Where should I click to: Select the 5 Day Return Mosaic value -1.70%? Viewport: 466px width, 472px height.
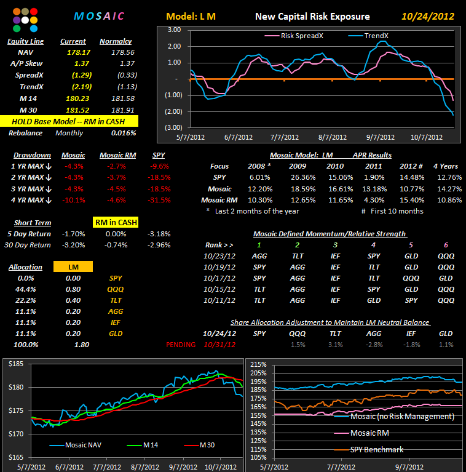73,234
